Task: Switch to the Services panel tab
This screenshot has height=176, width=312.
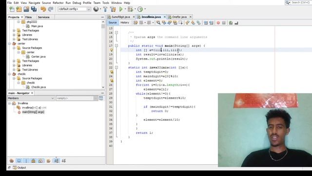Action: click(x=43, y=17)
